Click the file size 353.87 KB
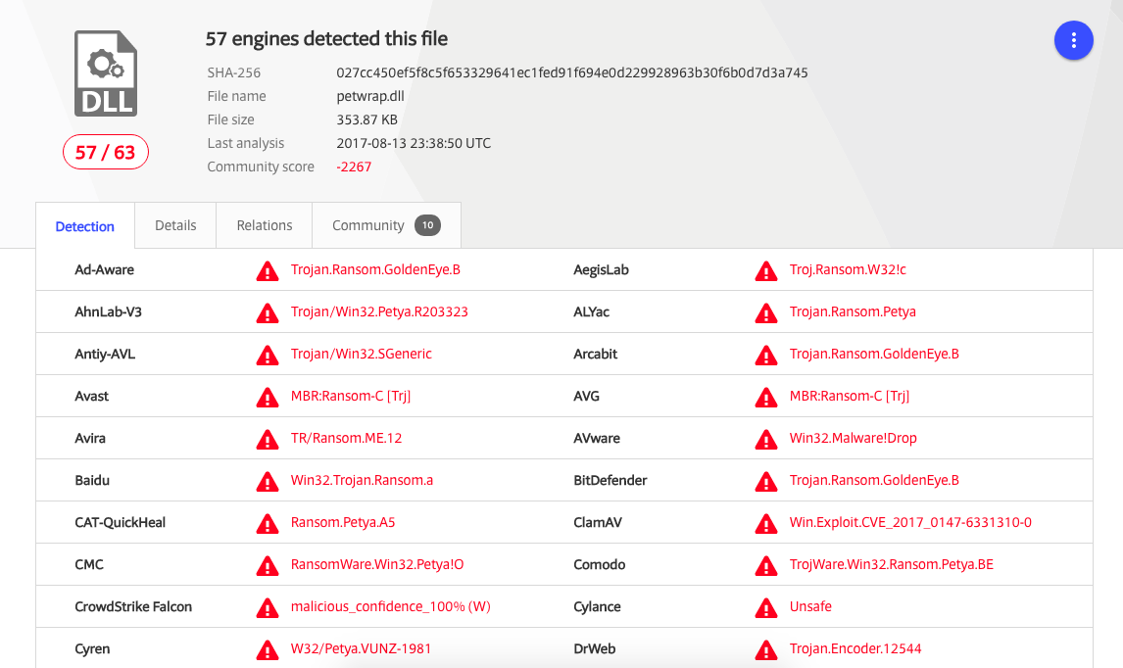The width and height of the screenshot is (1123, 668). [x=366, y=119]
